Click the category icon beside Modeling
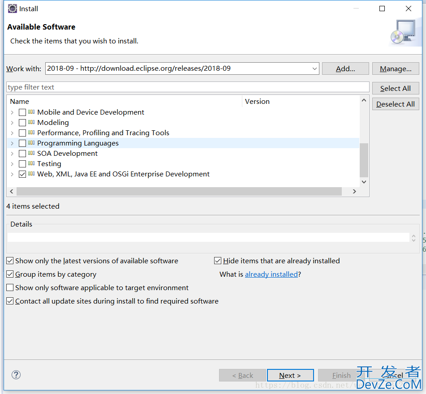This screenshot has height=394, width=426. 31,122
